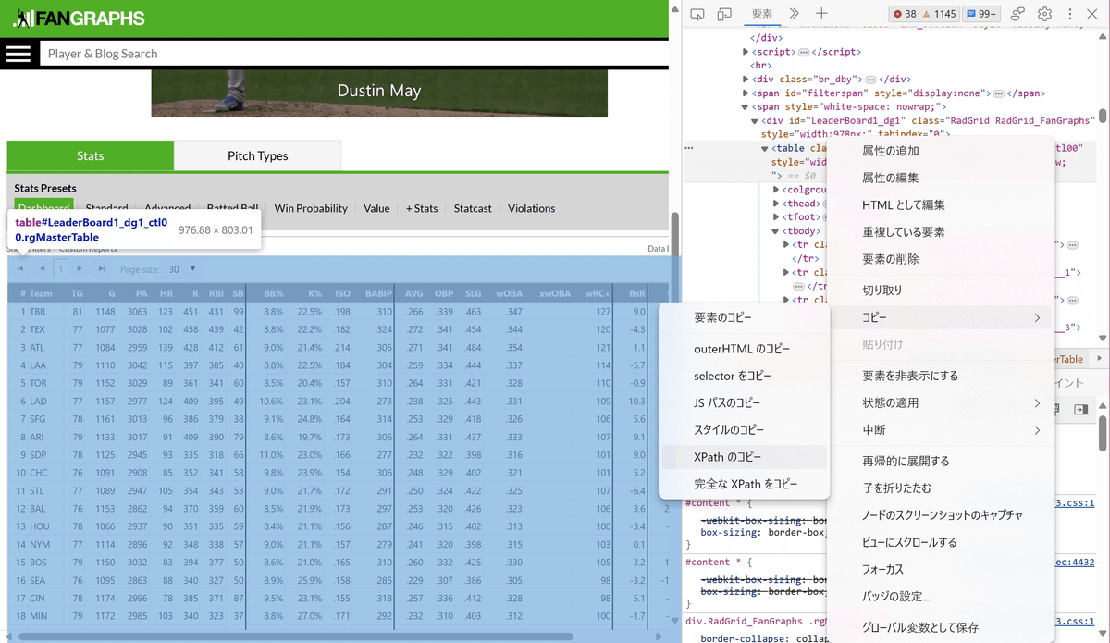Select selector をコピー in submenu

(745, 376)
